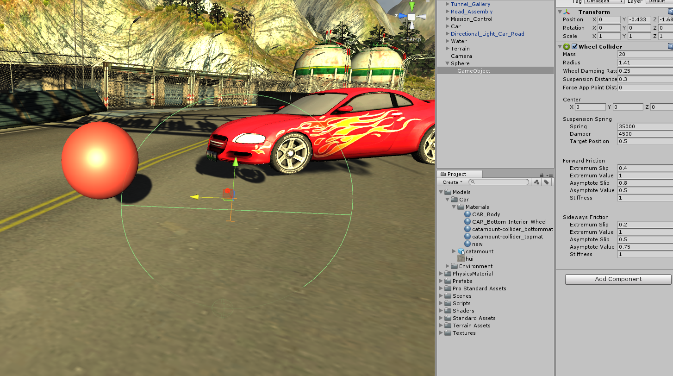Click the Textures folder icon
The width and height of the screenshot is (673, 376).
(x=448, y=333)
